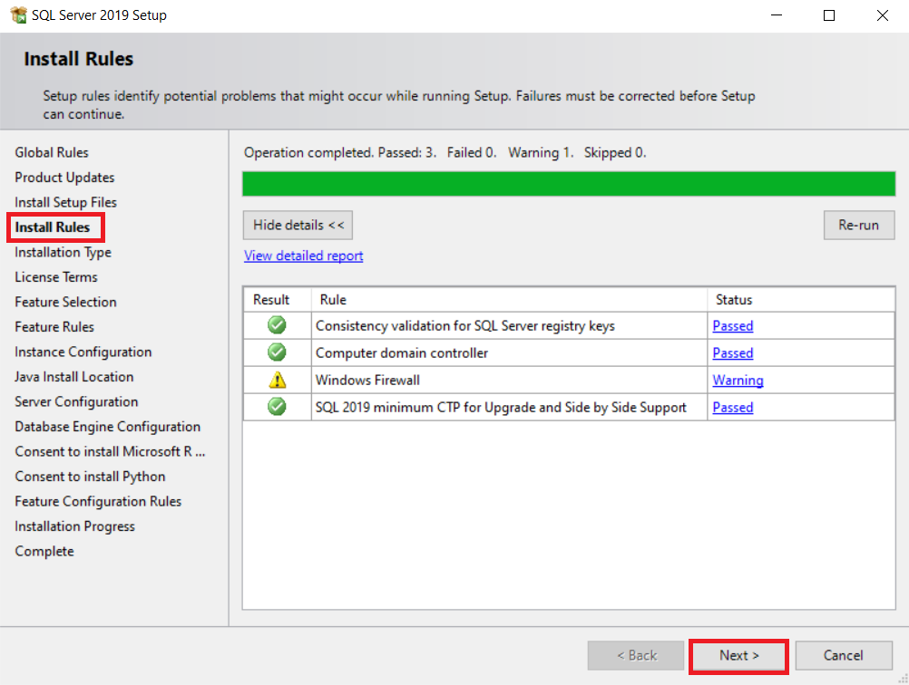Select Product Updates step in sidebar

coord(64,178)
